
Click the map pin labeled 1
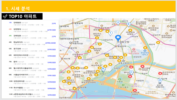[110, 33]
